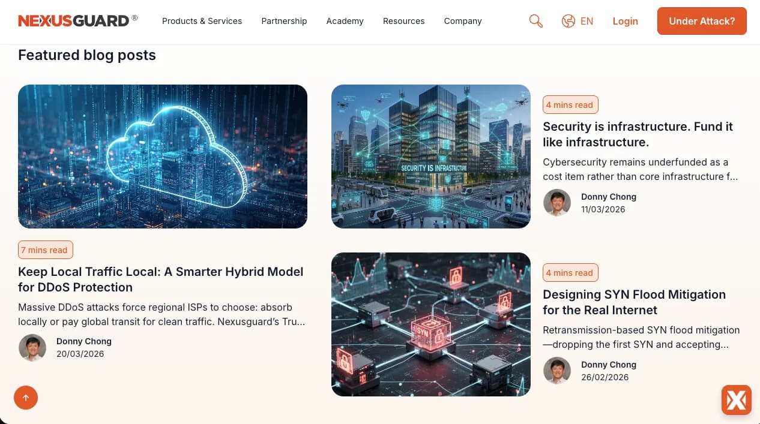Open the EN language selector

tap(587, 21)
